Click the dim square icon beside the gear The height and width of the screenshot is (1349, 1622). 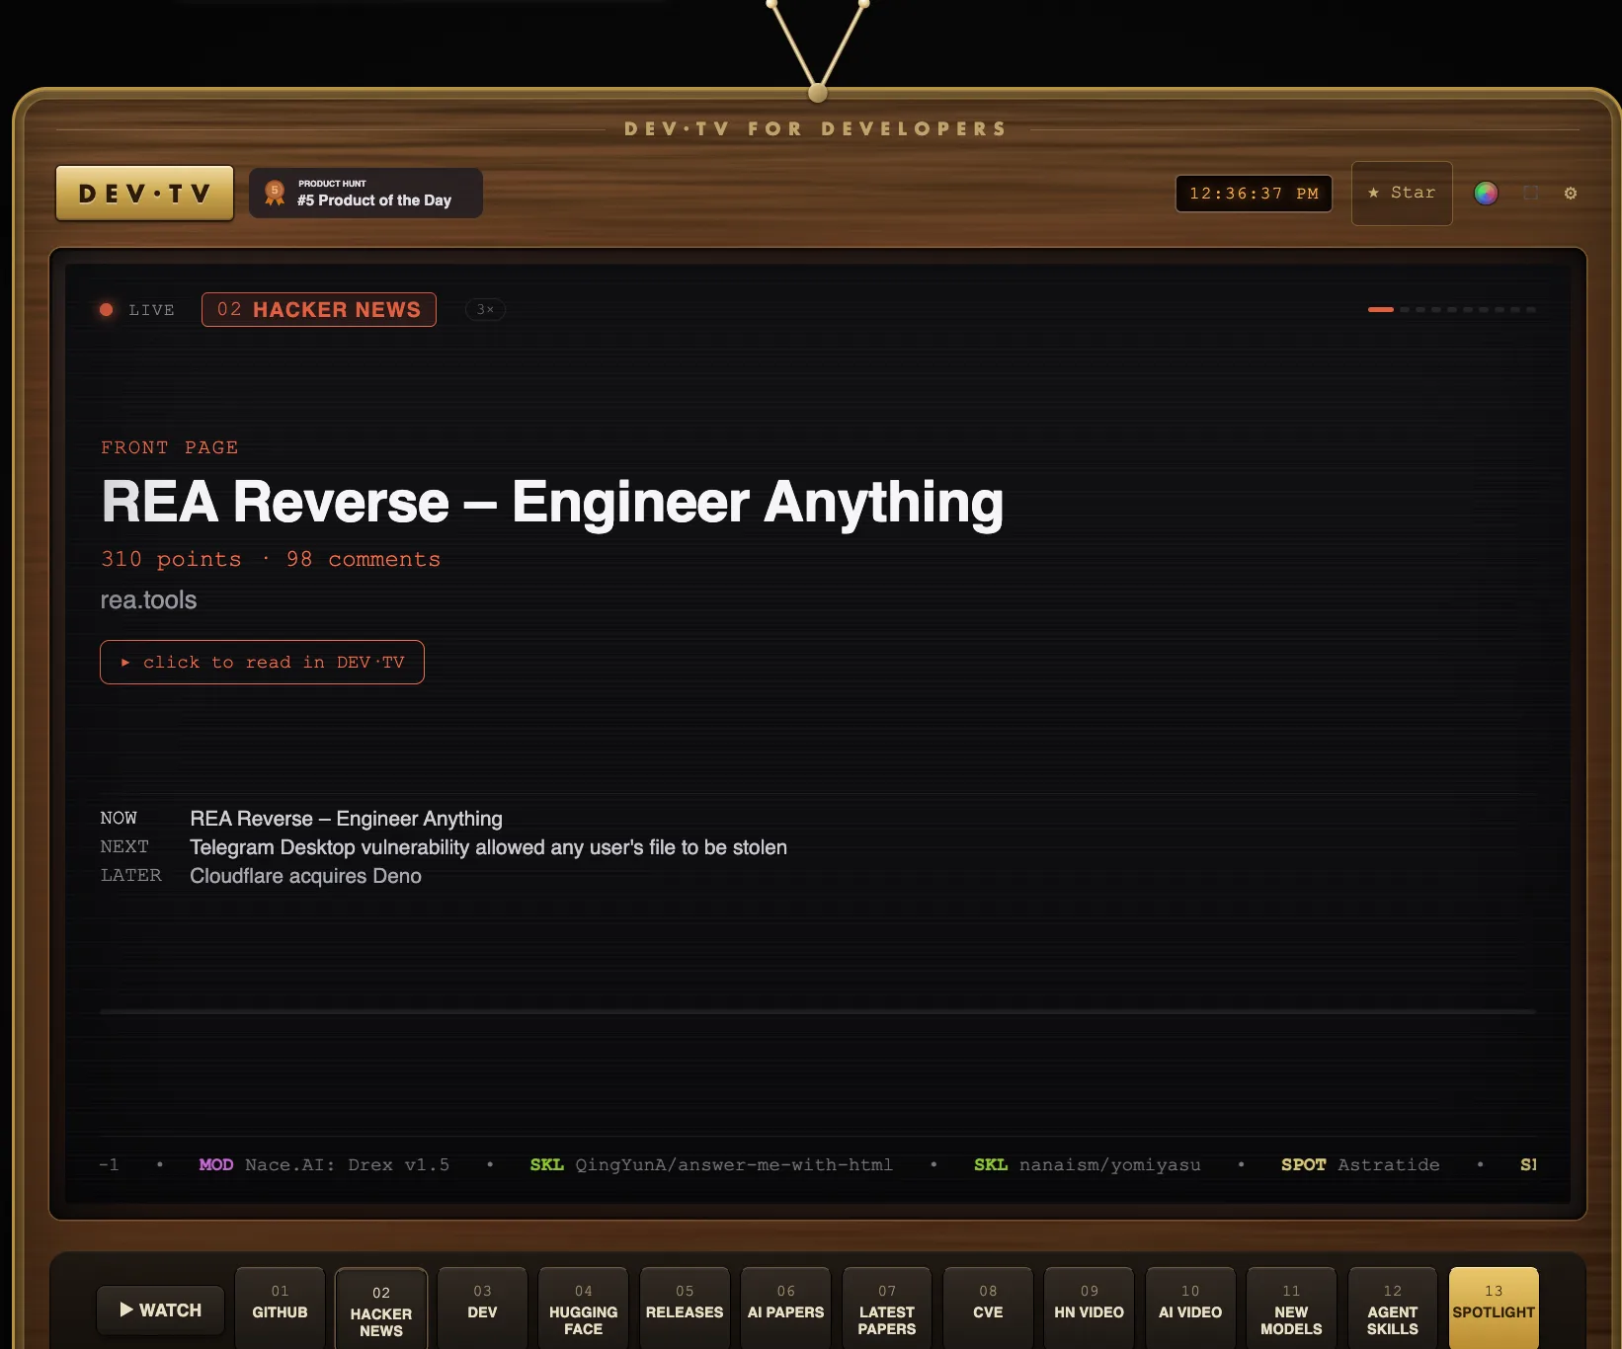pos(1531,194)
